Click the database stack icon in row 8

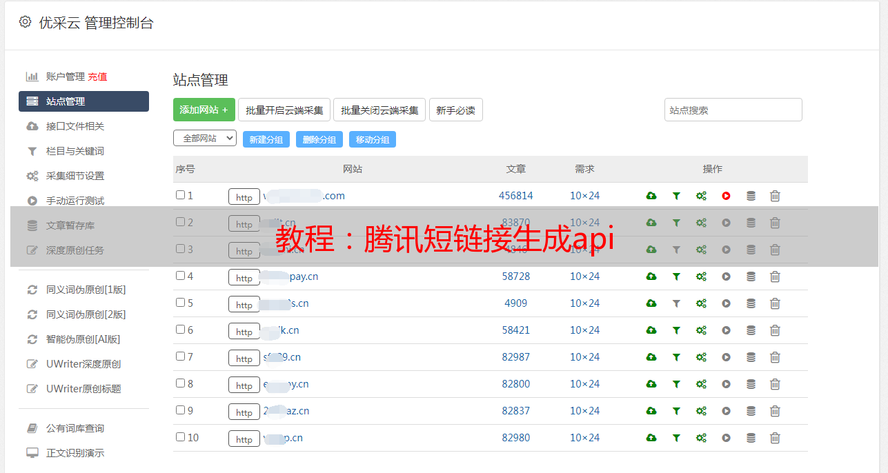(x=751, y=384)
